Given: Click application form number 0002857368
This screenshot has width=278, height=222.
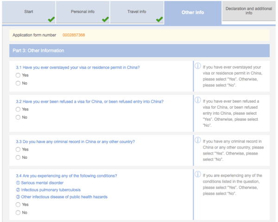Looking at the screenshot, I should tap(74, 35).
